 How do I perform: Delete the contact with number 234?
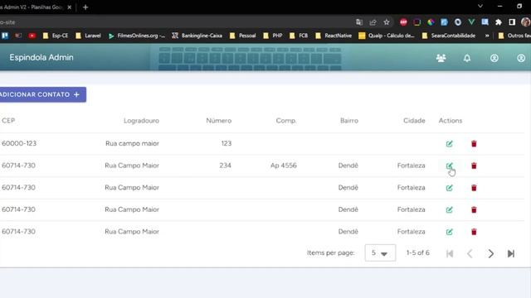coord(474,166)
